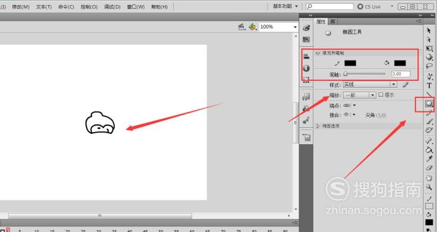Expand the 椭圆选项 section
This screenshot has width=437, height=232.
[318, 126]
